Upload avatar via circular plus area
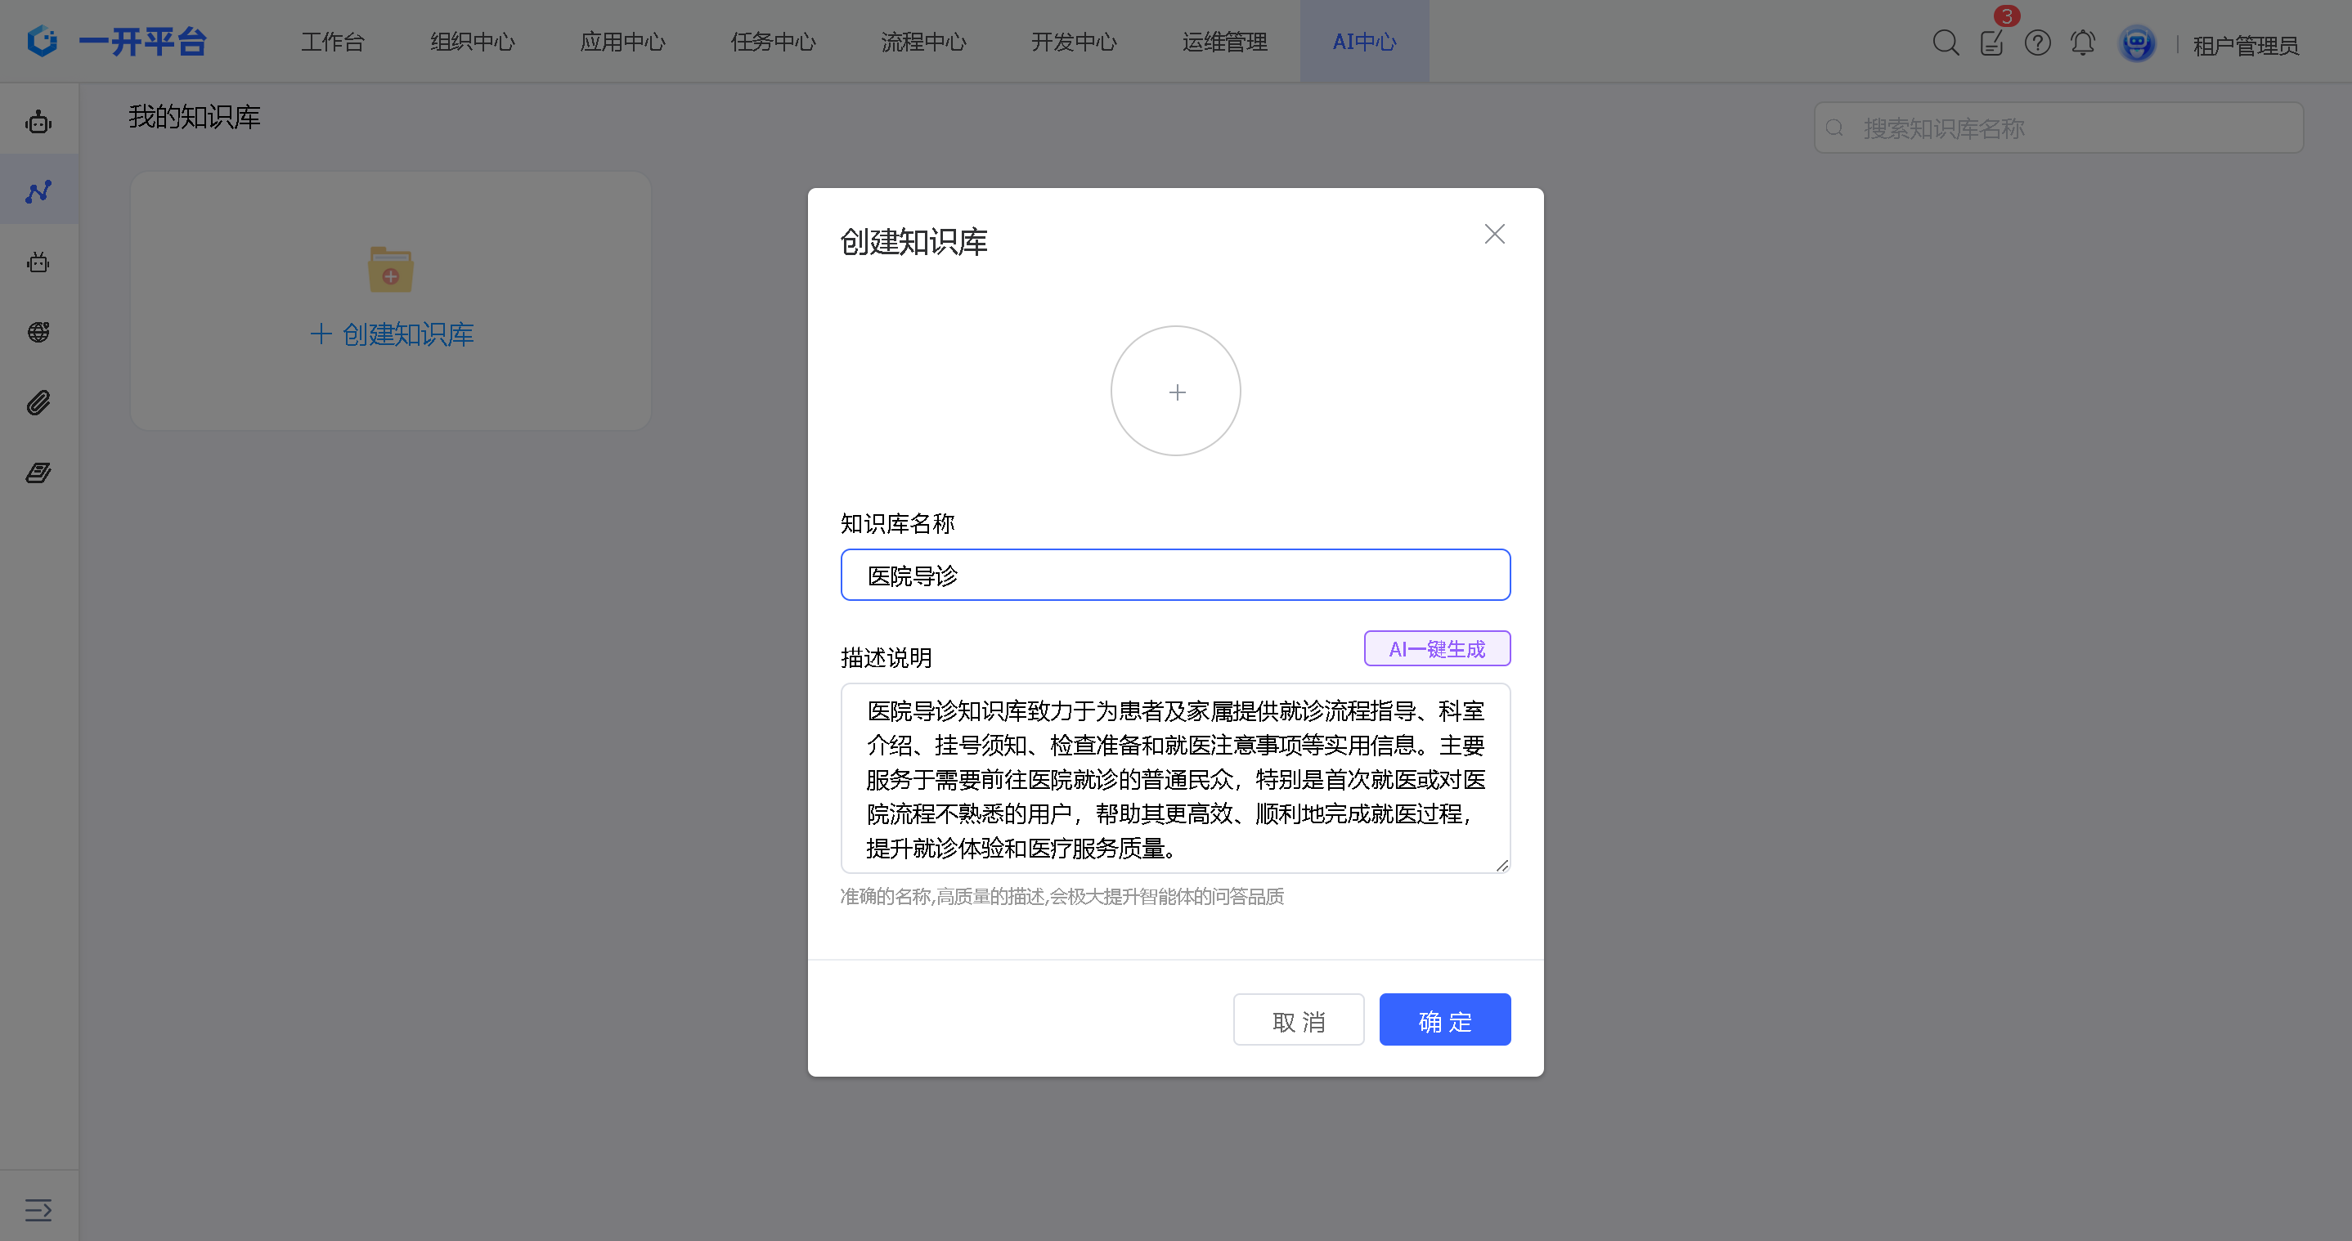The height and width of the screenshot is (1241, 2352). (x=1176, y=392)
